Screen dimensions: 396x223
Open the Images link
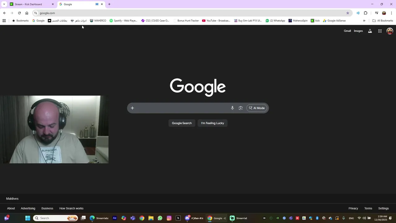pyautogui.click(x=358, y=31)
